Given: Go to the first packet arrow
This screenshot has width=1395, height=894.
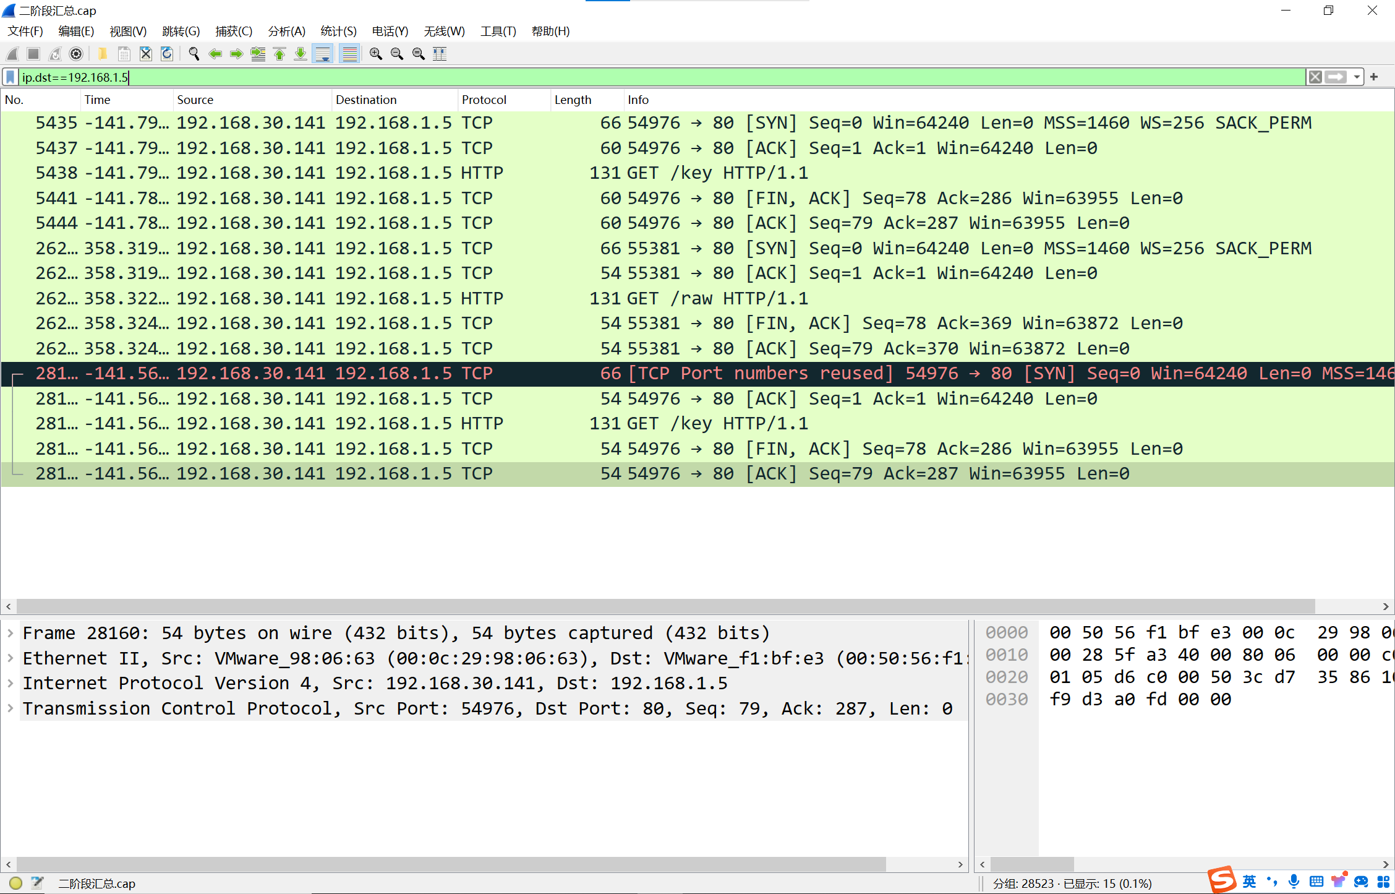Looking at the screenshot, I should point(279,54).
